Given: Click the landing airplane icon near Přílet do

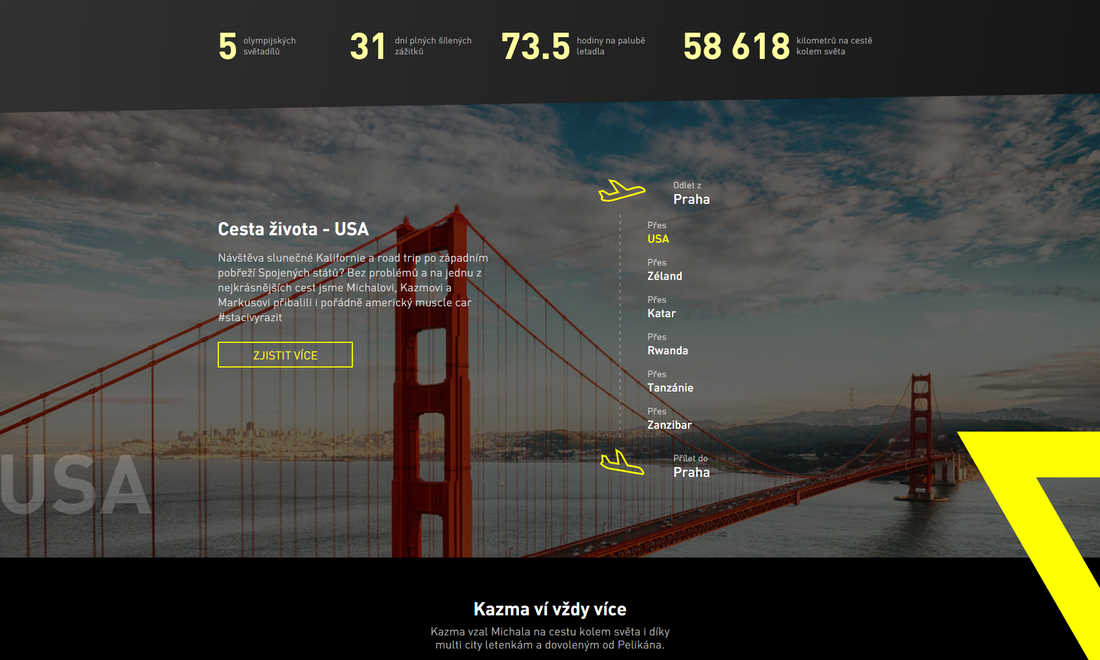Looking at the screenshot, I should coord(622,462).
